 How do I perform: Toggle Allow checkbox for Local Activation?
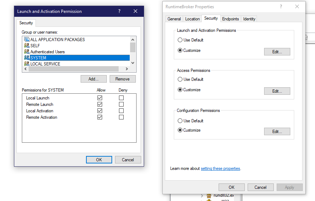[100, 111]
